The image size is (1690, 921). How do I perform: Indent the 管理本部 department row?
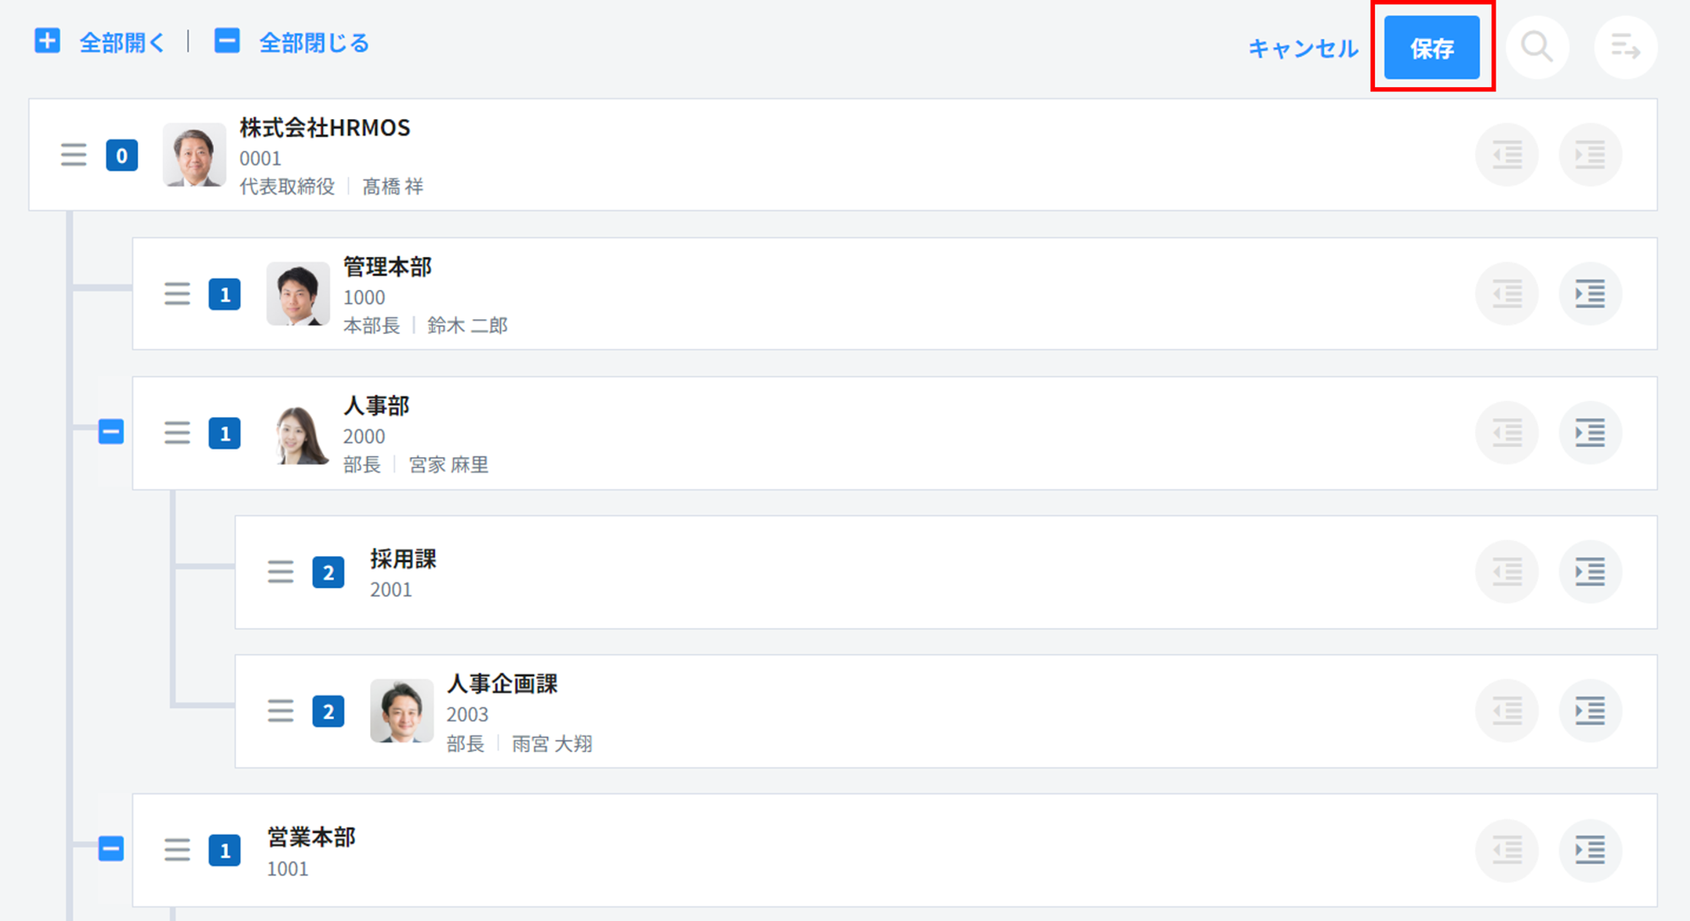coord(1589,294)
